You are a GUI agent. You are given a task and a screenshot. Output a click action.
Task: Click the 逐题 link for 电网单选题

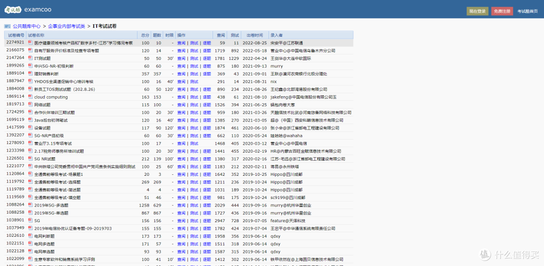pos(207,252)
